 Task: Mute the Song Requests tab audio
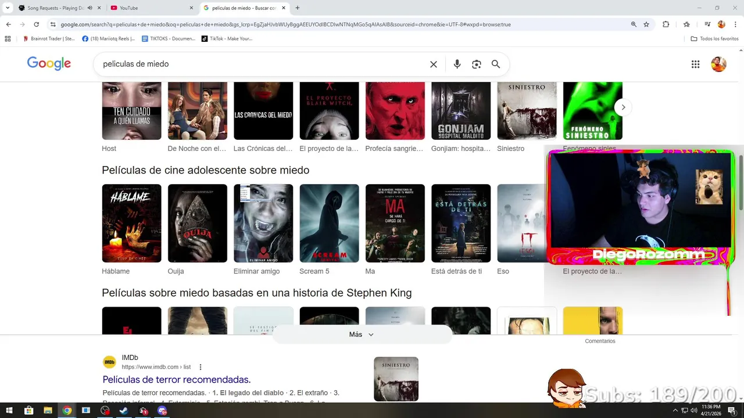90,8
